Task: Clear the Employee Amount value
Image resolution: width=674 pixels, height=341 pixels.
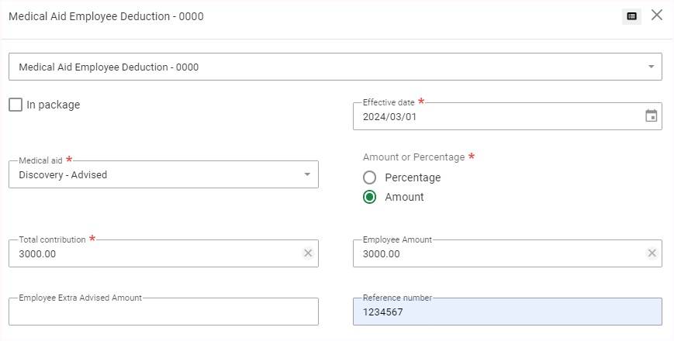Action: pyautogui.click(x=652, y=253)
